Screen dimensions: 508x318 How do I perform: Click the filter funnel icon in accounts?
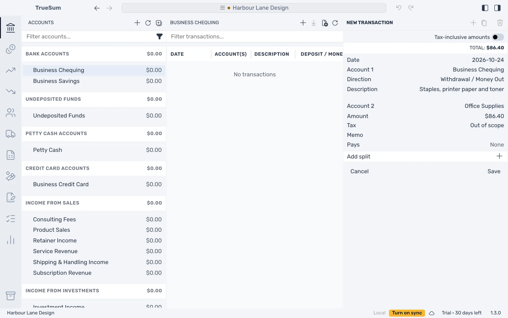(159, 37)
